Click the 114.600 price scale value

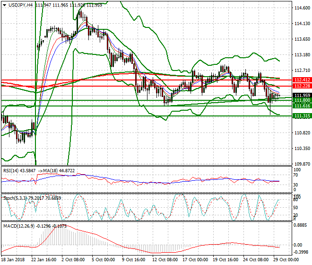pos(302,8)
